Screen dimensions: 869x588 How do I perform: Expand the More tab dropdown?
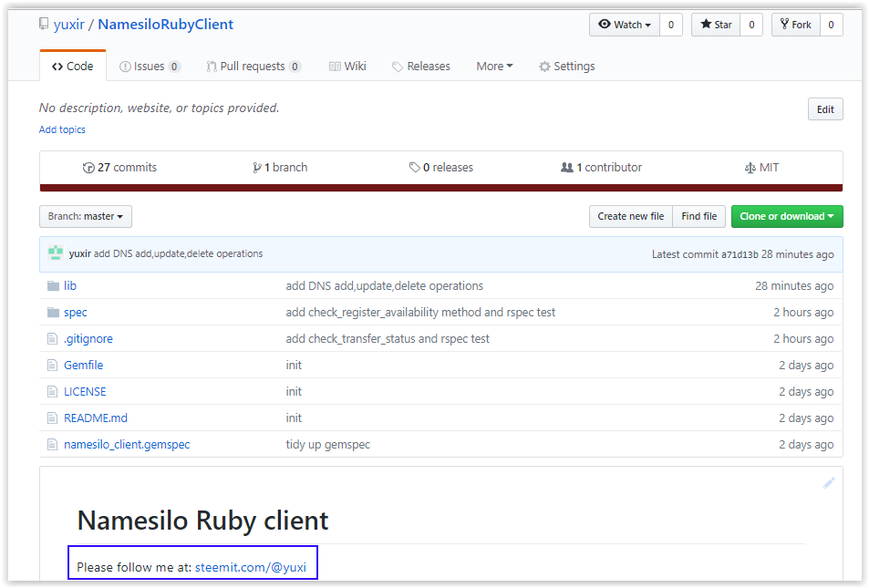pos(494,67)
